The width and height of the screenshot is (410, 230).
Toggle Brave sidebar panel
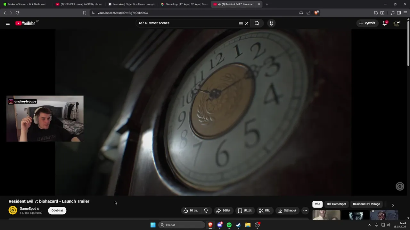click(399, 13)
